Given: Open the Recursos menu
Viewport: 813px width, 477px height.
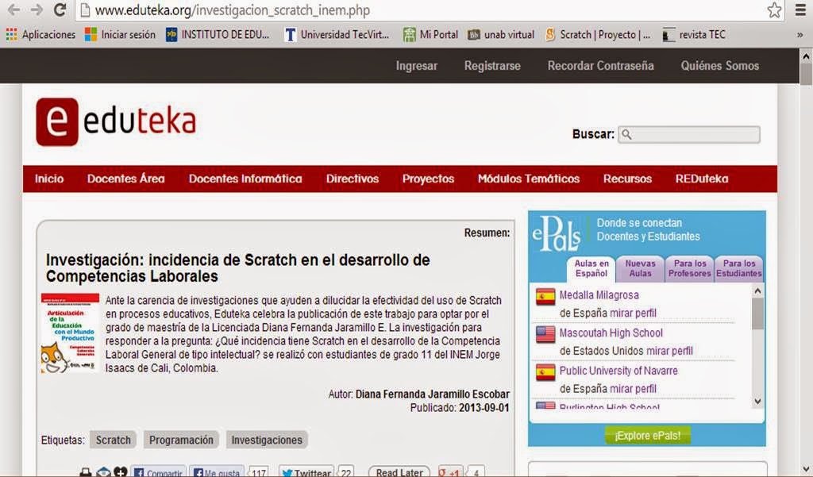Looking at the screenshot, I should pyautogui.click(x=627, y=179).
